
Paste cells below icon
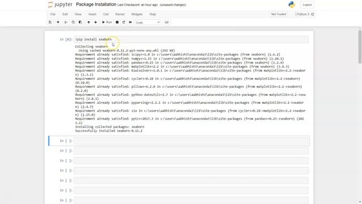80,22
